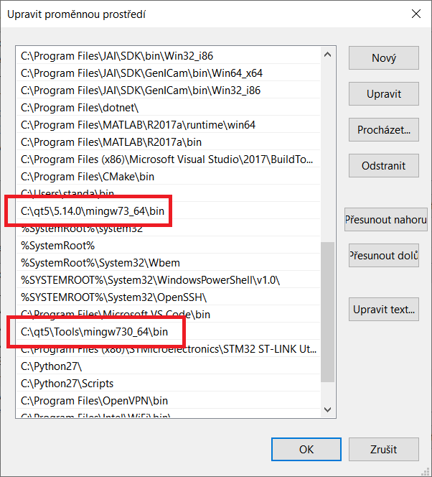Click the vertical scrollbar thumb

point(327,310)
